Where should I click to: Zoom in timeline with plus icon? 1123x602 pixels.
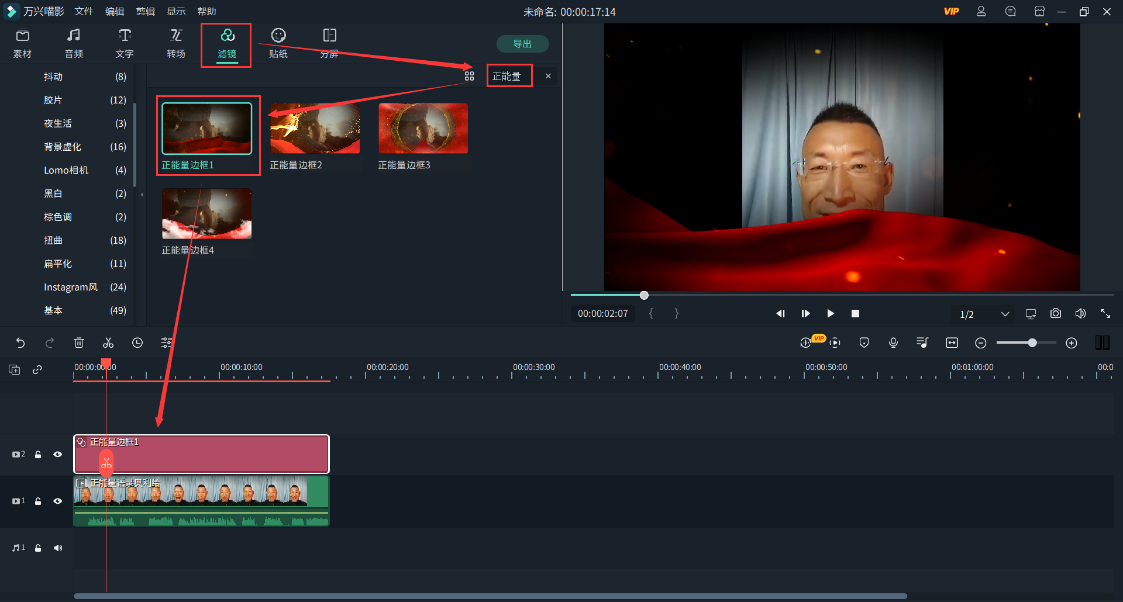(1071, 343)
